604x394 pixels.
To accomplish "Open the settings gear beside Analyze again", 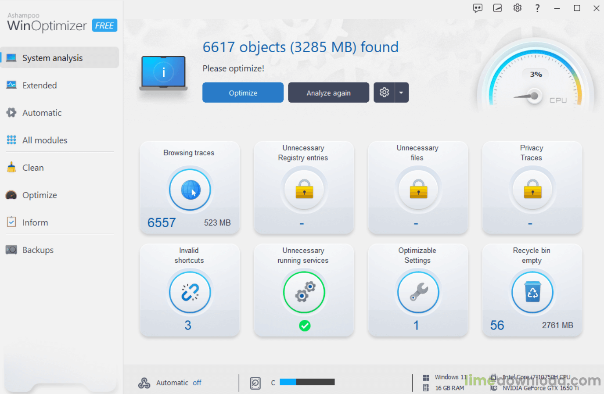I will point(385,93).
